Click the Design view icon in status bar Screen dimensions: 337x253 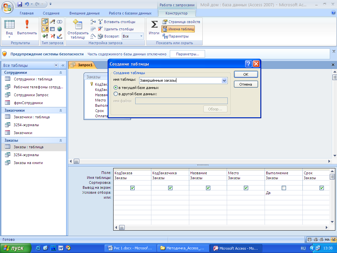334,239
